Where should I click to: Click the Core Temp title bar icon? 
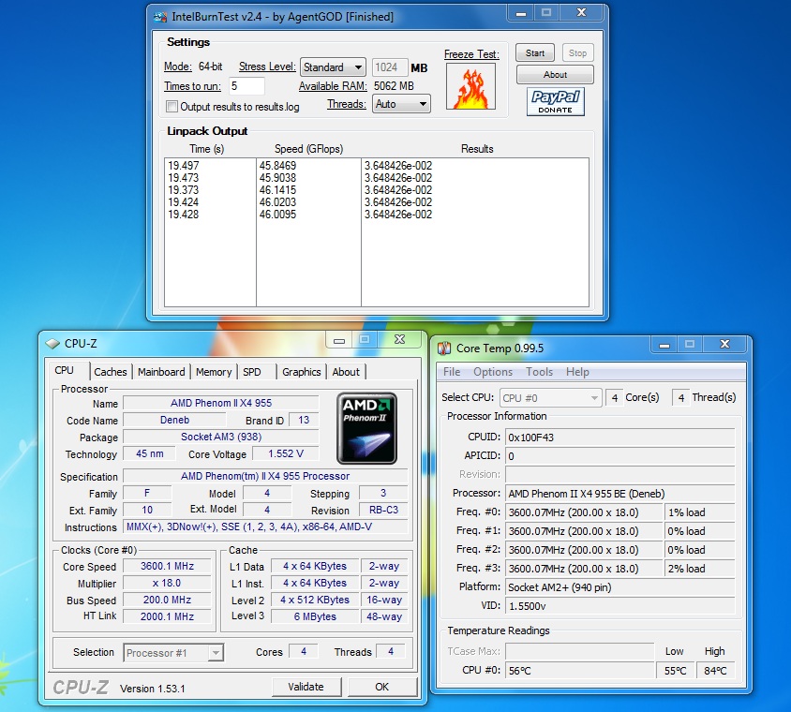click(x=444, y=349)
